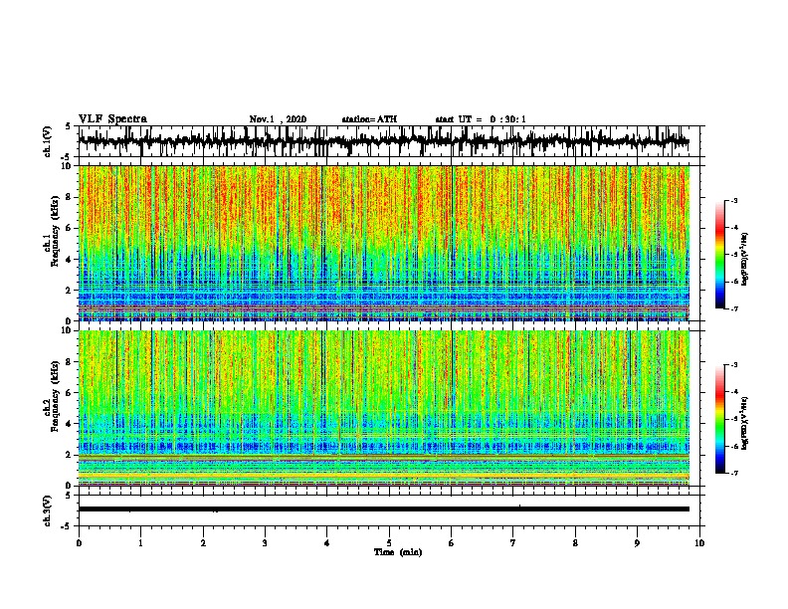This screenshot has height=609, width=788.
Task: Click the "station=ATH" header label
Action: tap(369, 119)
